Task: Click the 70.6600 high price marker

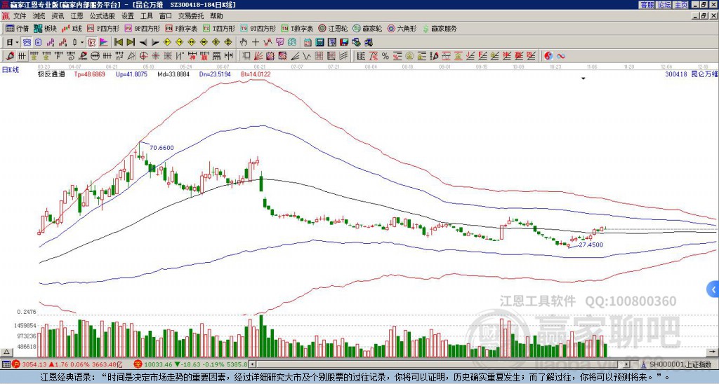Action: tap(162, 148)
